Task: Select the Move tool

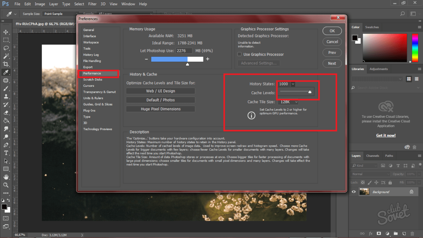Action: pos(6,32)
